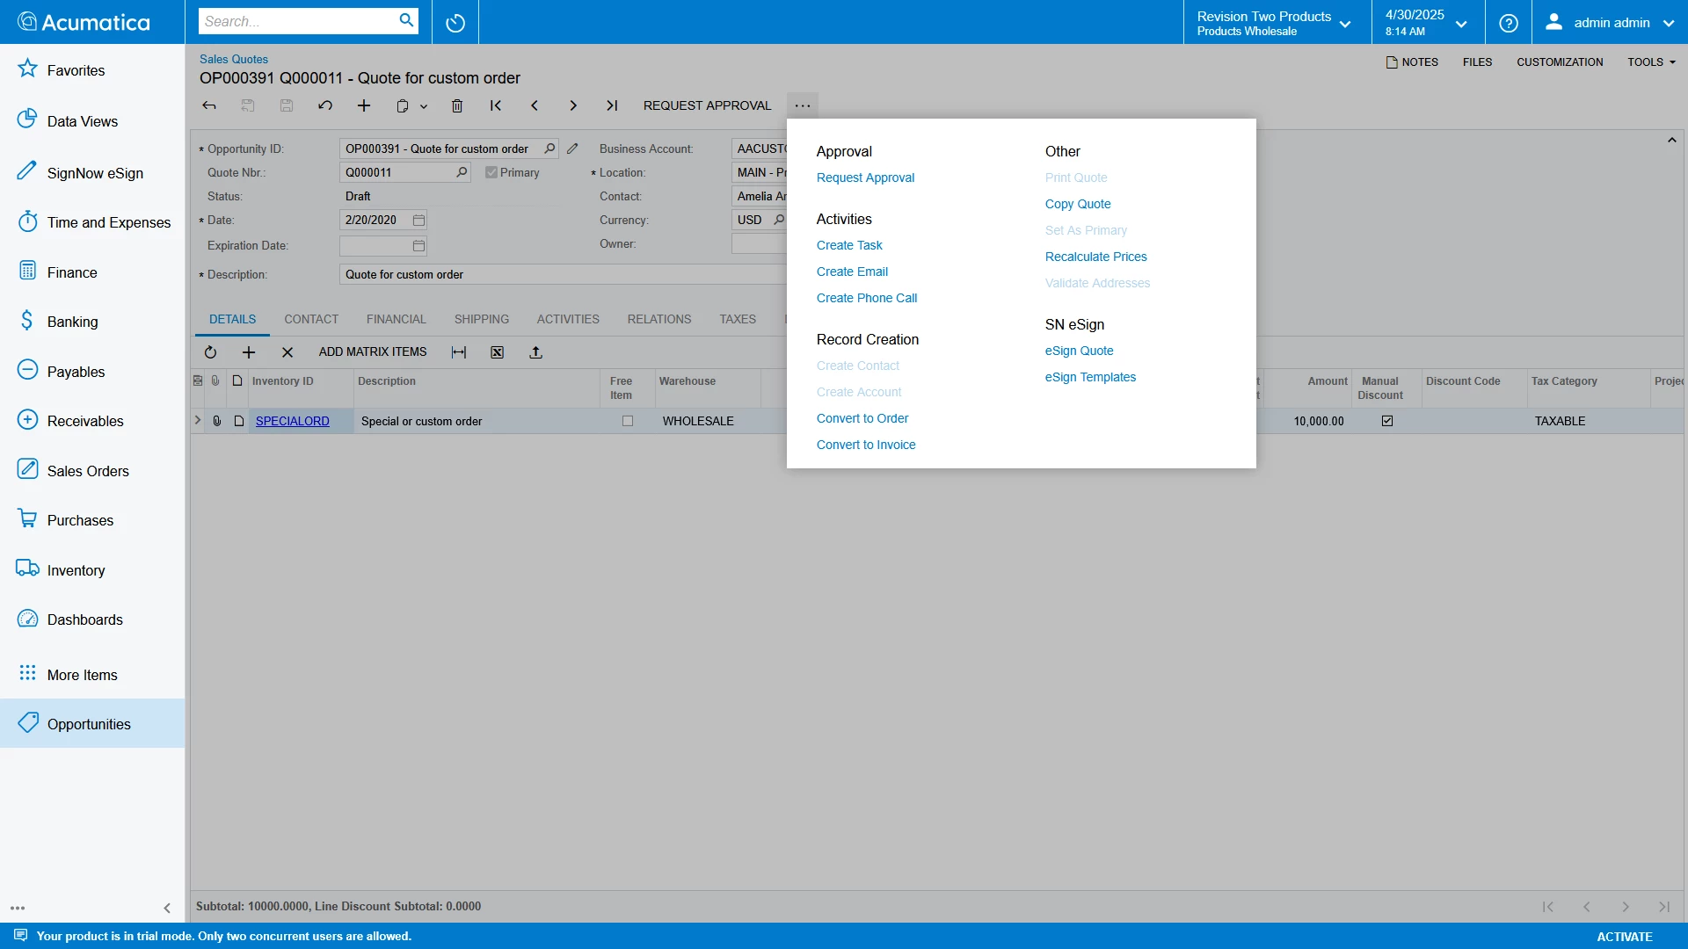Click the upload/import grid icon
The image size is (1688, 949).
tap(535, 352)
